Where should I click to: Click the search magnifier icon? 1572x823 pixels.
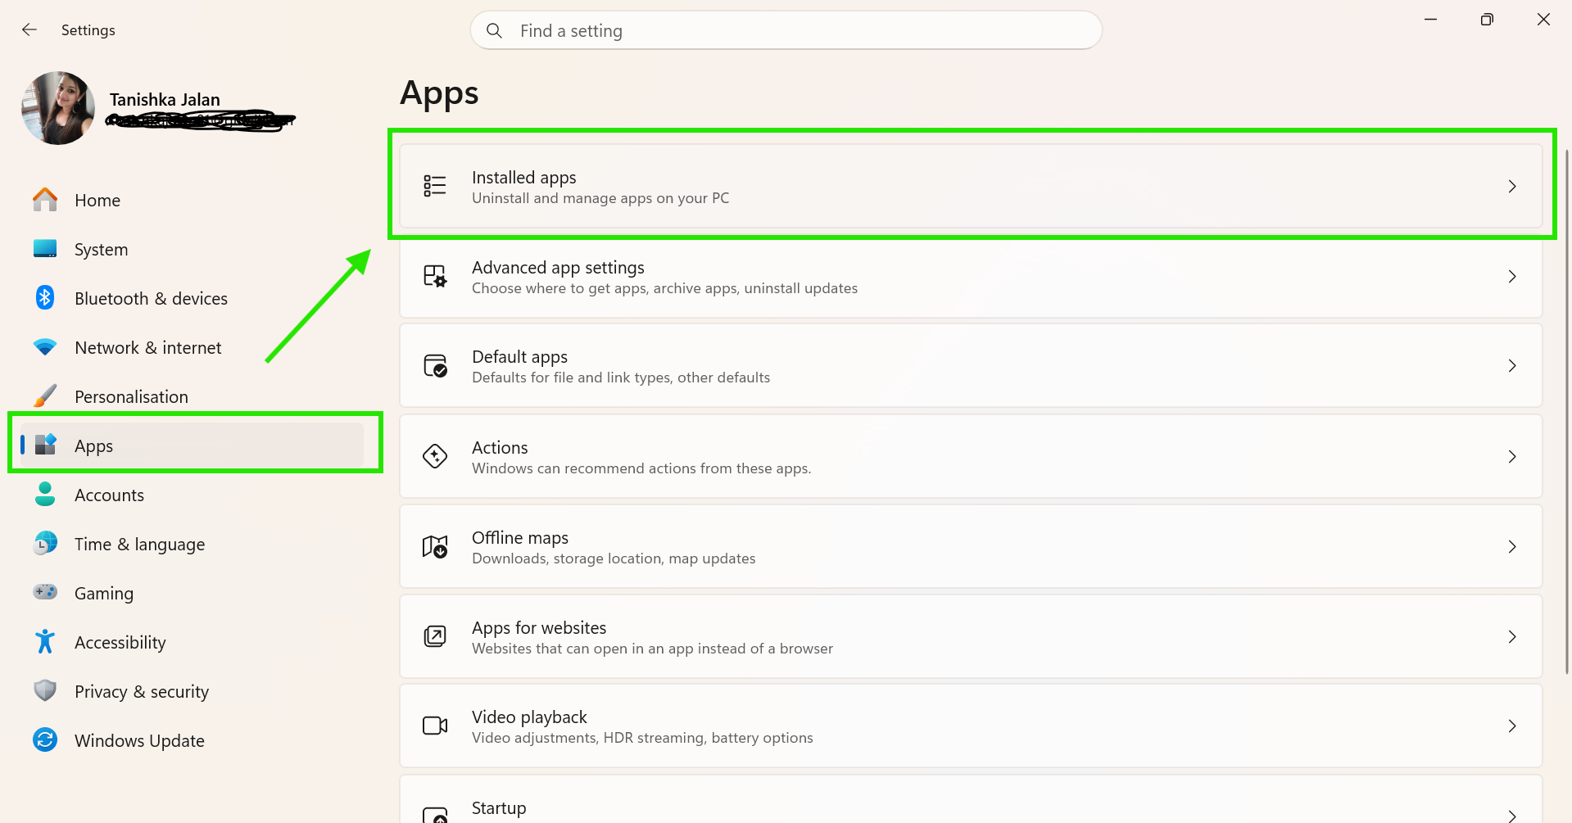click(x=494, y=30)
